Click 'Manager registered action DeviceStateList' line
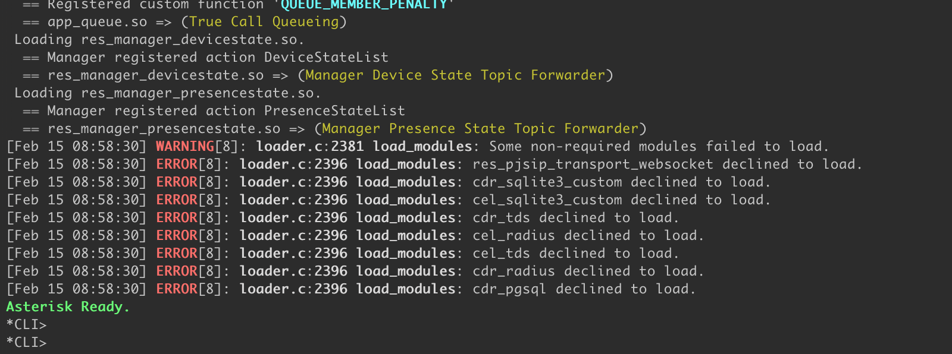 tap(205, 58)
